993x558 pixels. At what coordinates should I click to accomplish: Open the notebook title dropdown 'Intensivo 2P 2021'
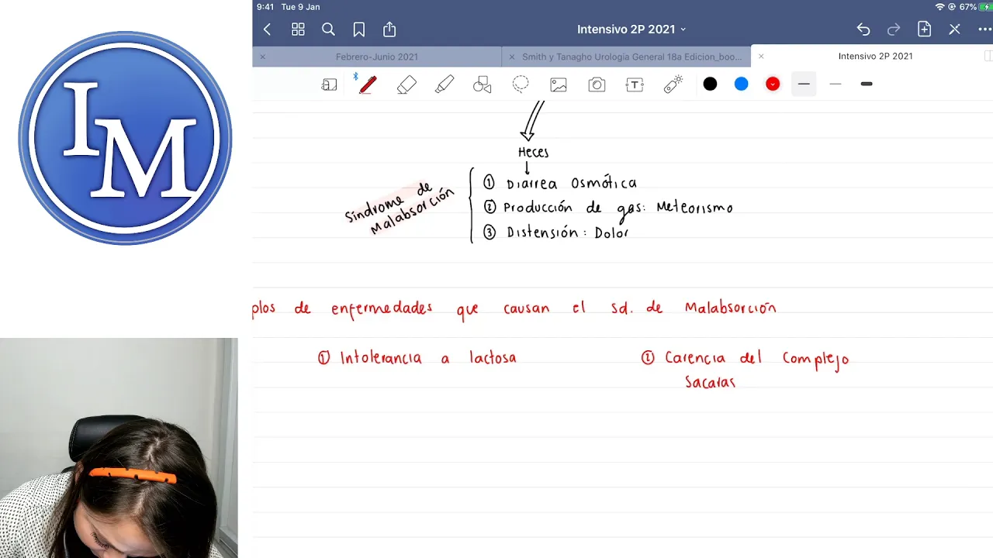point(631,29)
